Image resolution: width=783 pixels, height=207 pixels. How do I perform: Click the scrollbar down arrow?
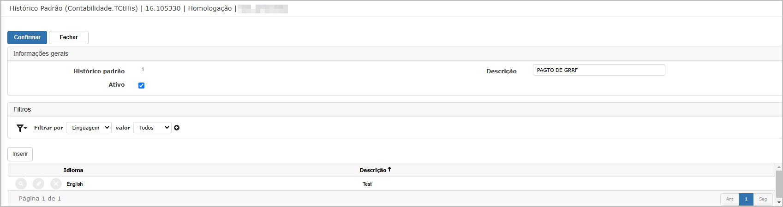[x=779, y=202]
